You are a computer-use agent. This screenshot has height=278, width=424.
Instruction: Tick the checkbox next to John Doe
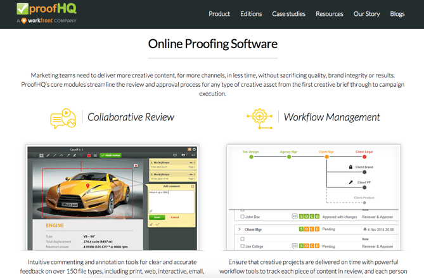coord(242,217)
